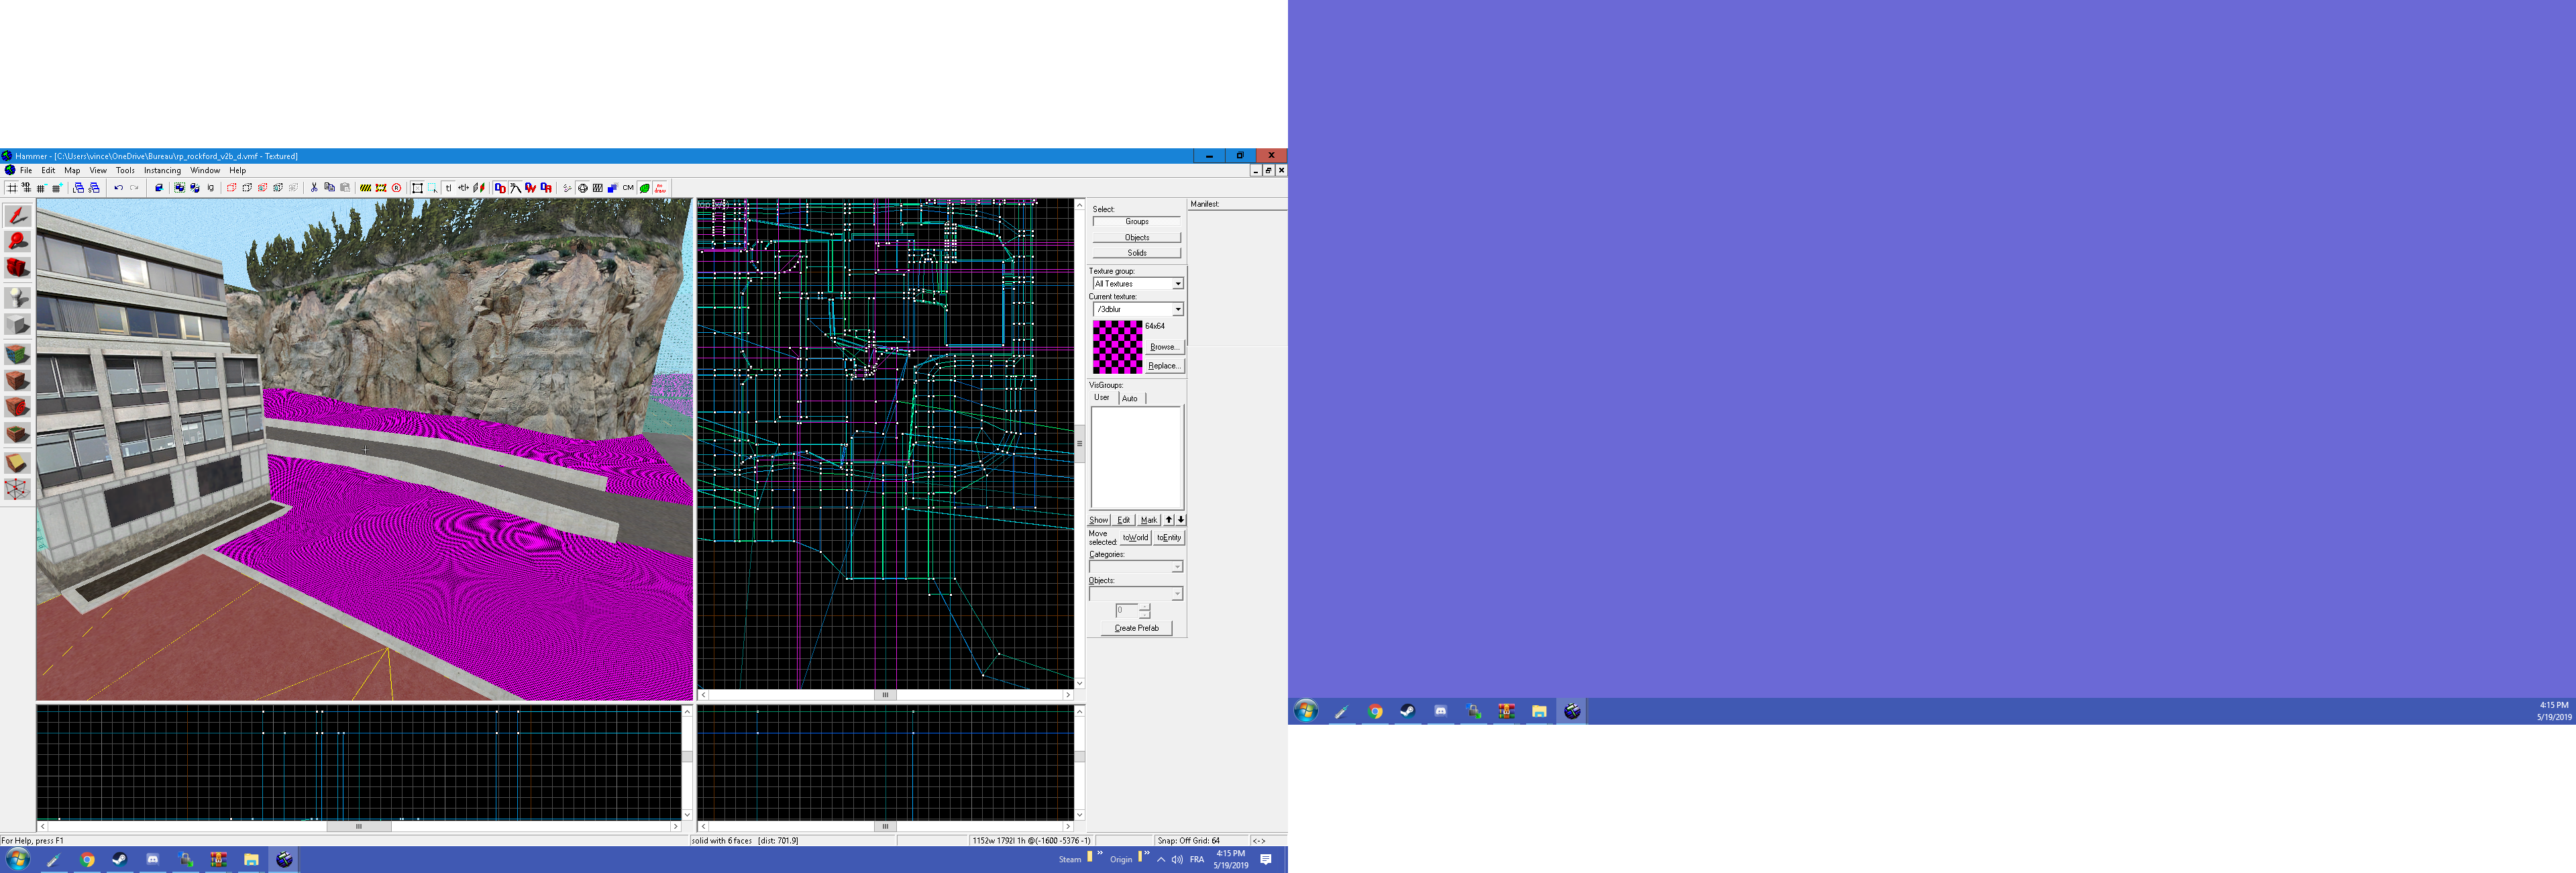Click the Edit cordon bounds icon
The width and height of the screenshot is (2576, 873).
click(381, 188)
